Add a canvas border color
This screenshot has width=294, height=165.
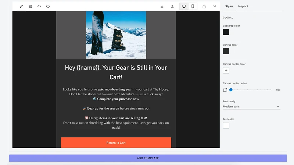tap(226, 70)
